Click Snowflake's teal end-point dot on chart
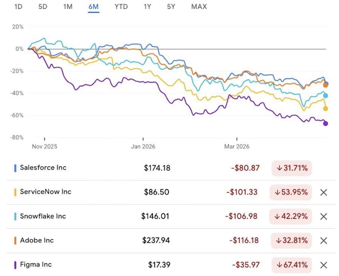 (x=325, y=96)
